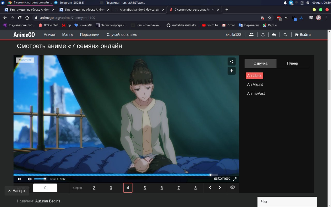Select episode 5

pyautogui.click(x=145, y=188)
